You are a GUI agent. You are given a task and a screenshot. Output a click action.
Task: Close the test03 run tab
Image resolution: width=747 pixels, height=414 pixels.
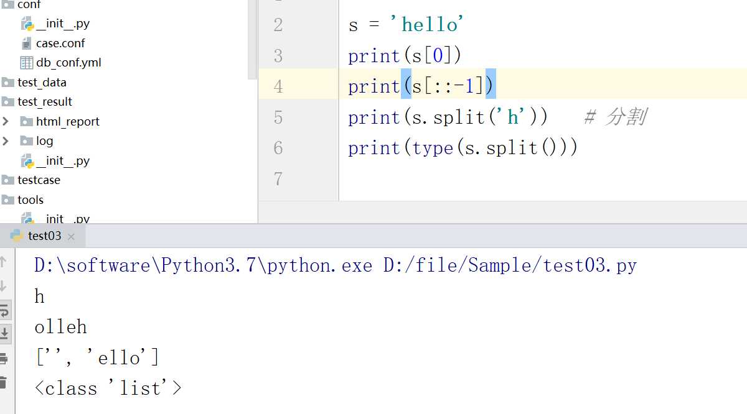coord(71,237)
